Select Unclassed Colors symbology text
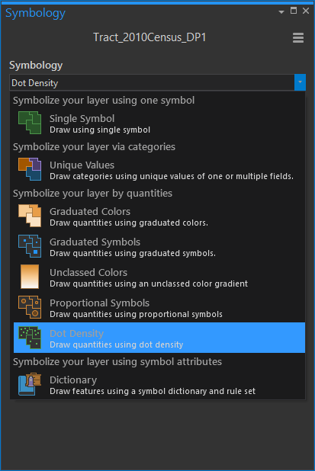 point(88,272)
